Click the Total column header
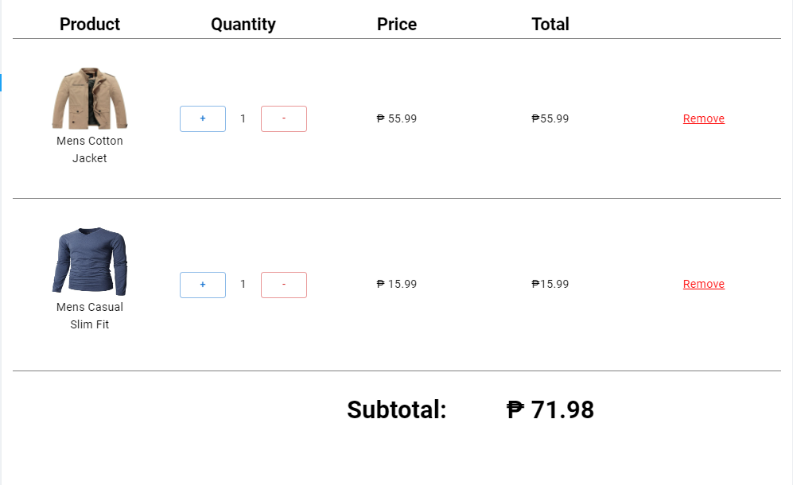793x485 pixels. pyautogui.click(x=550, y=24)
